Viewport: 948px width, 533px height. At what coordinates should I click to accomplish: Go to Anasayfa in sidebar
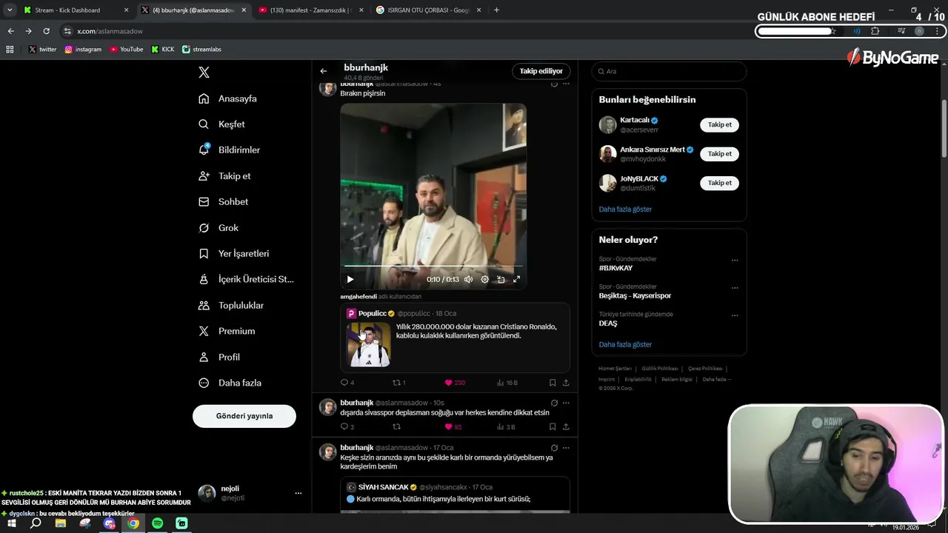click(x=228, y=98)
